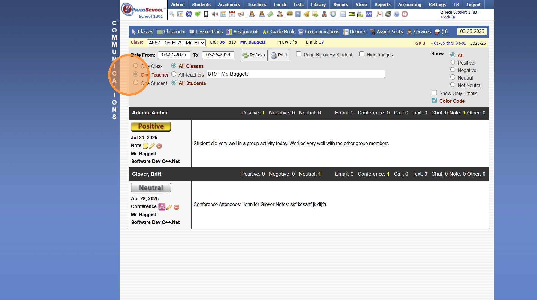Open the Assignments link
Viewport: 537px width, 300px height.
tap(246, 32)
